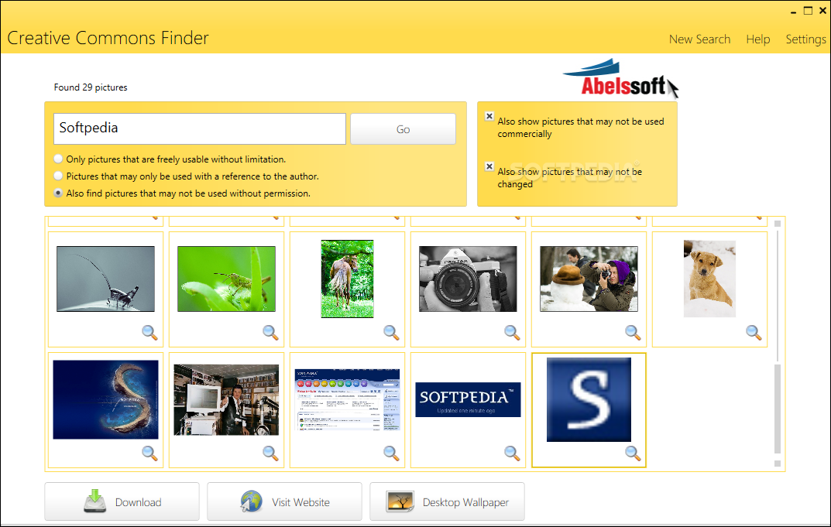
Task: Select the puppy in snow thumbnail
Action: 709,279
